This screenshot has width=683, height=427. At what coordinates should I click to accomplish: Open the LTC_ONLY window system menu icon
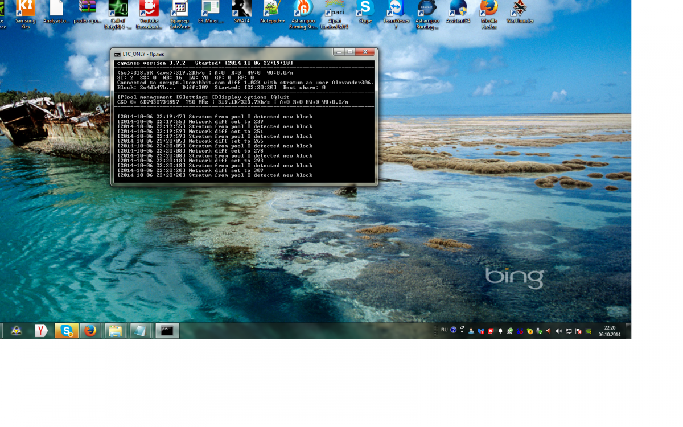click(117, 54)
